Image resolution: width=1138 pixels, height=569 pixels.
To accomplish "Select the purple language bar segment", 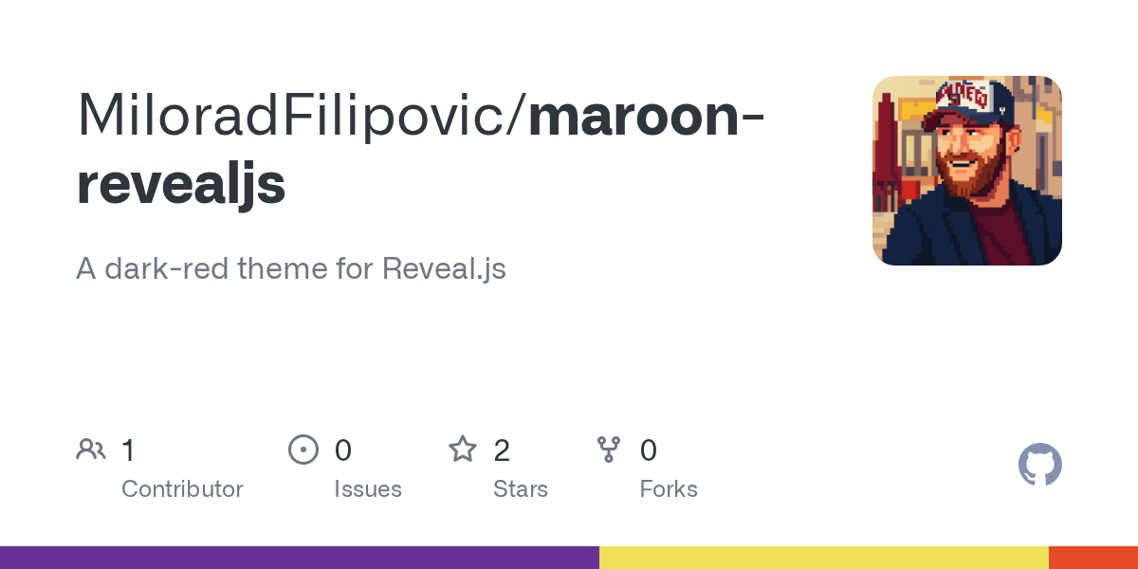I will [300, 558].
